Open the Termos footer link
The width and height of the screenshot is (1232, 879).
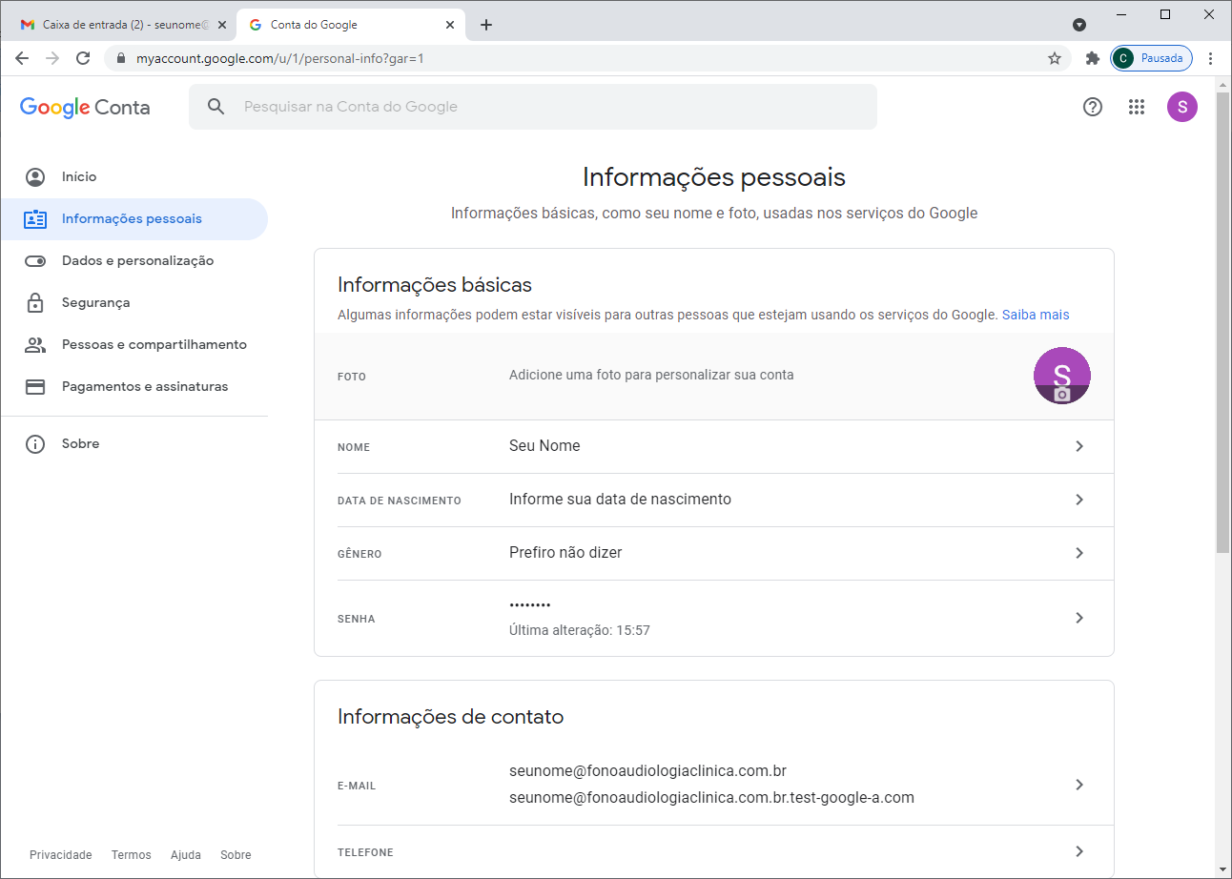click(x=132, y=855)
